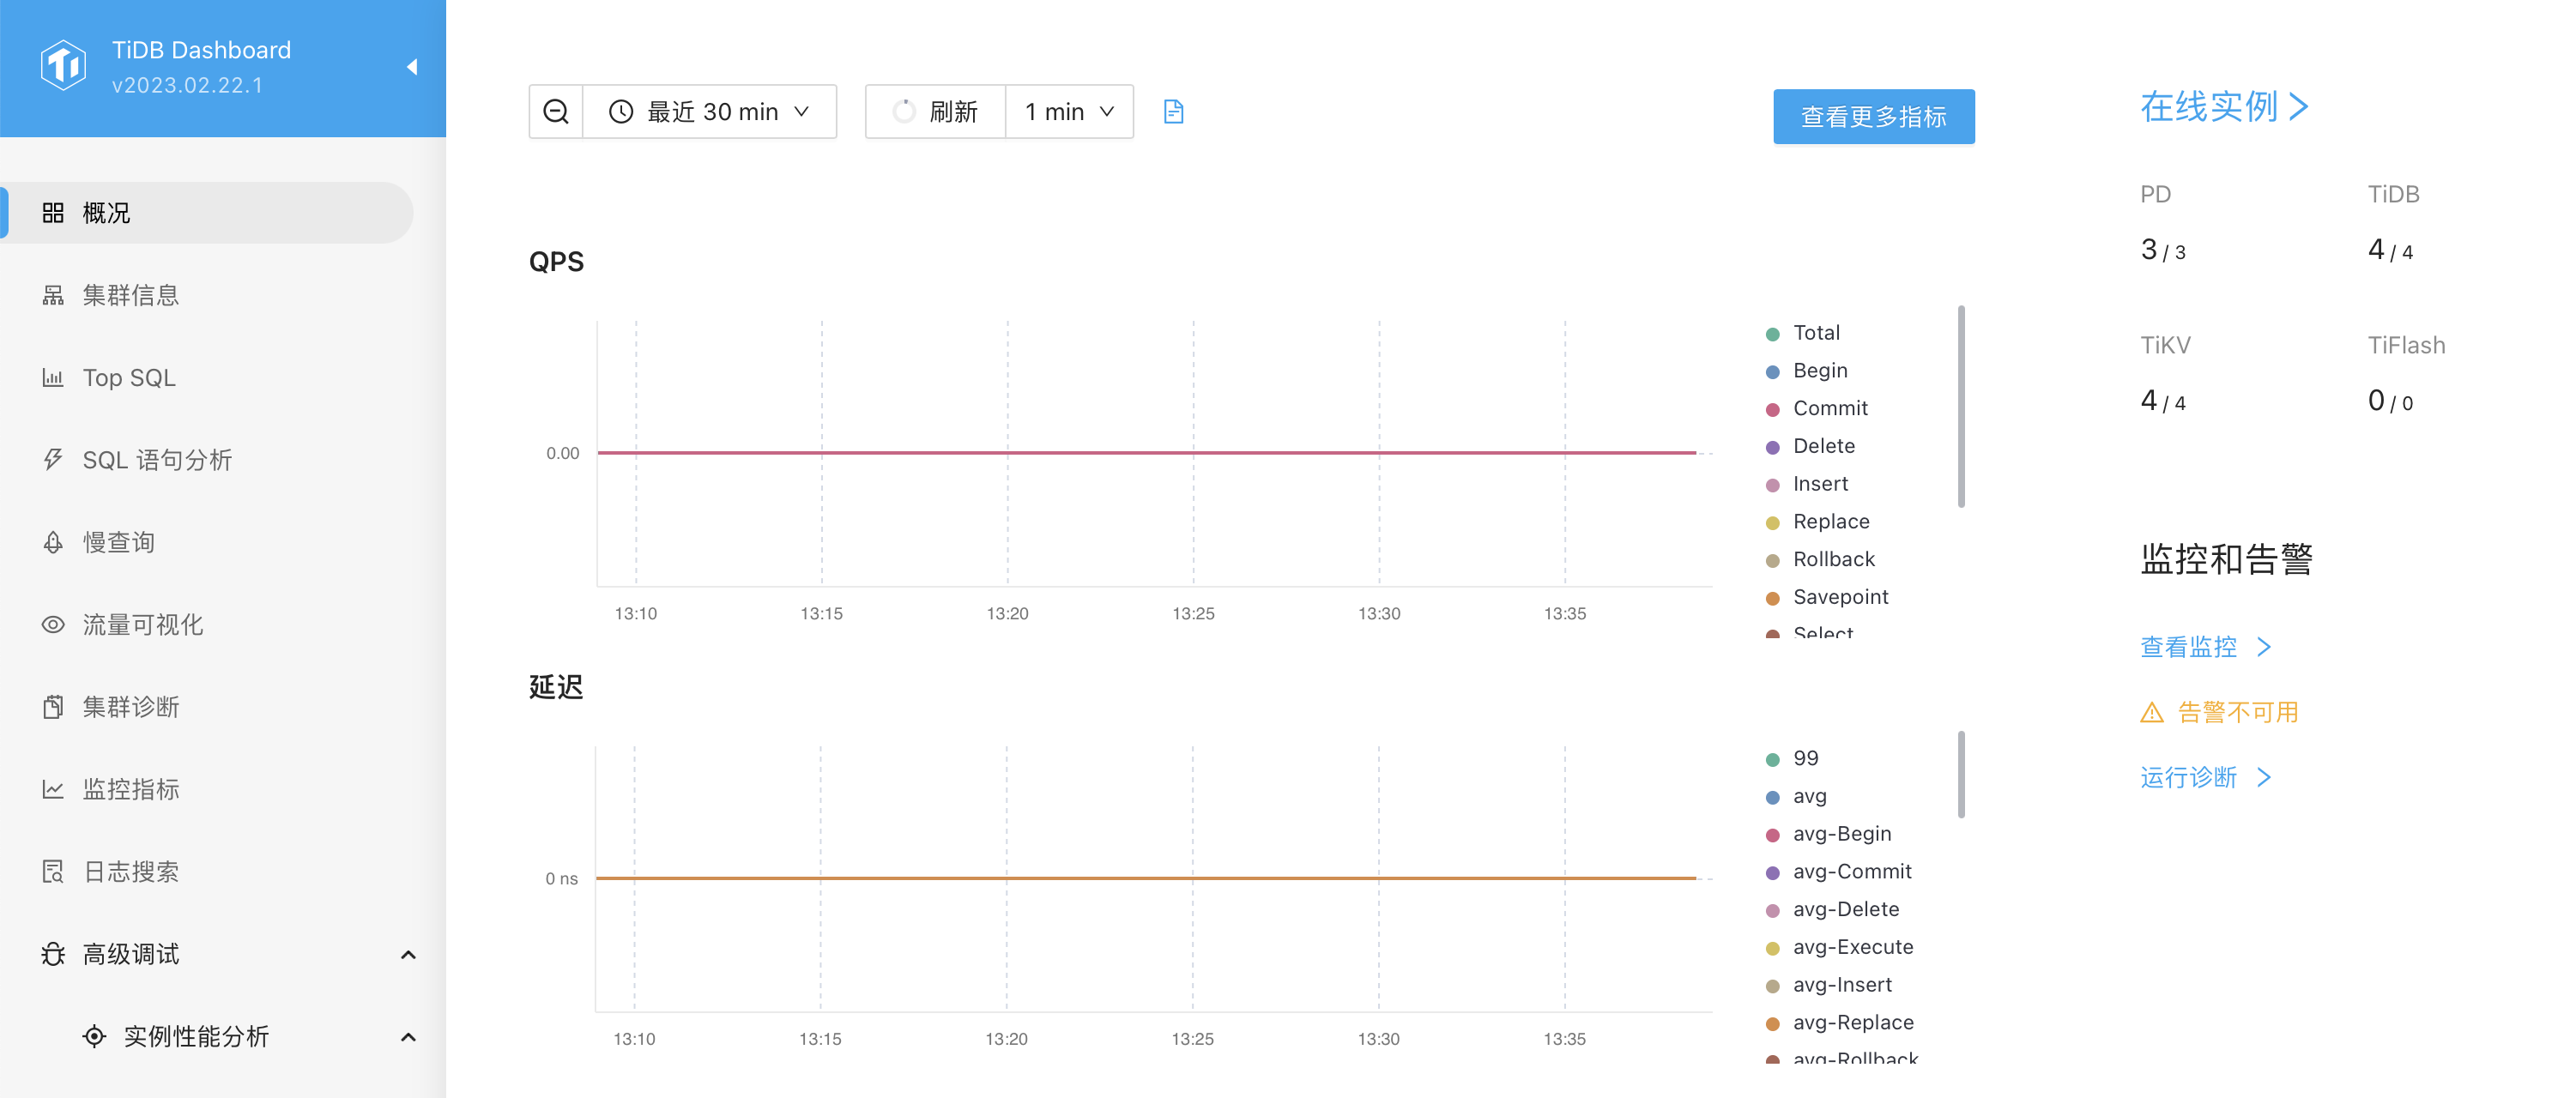The height and width of the screenshot is (1098, 2576).
Task: Toggle avg-Execute series in latency legend
Action: 1852,947
